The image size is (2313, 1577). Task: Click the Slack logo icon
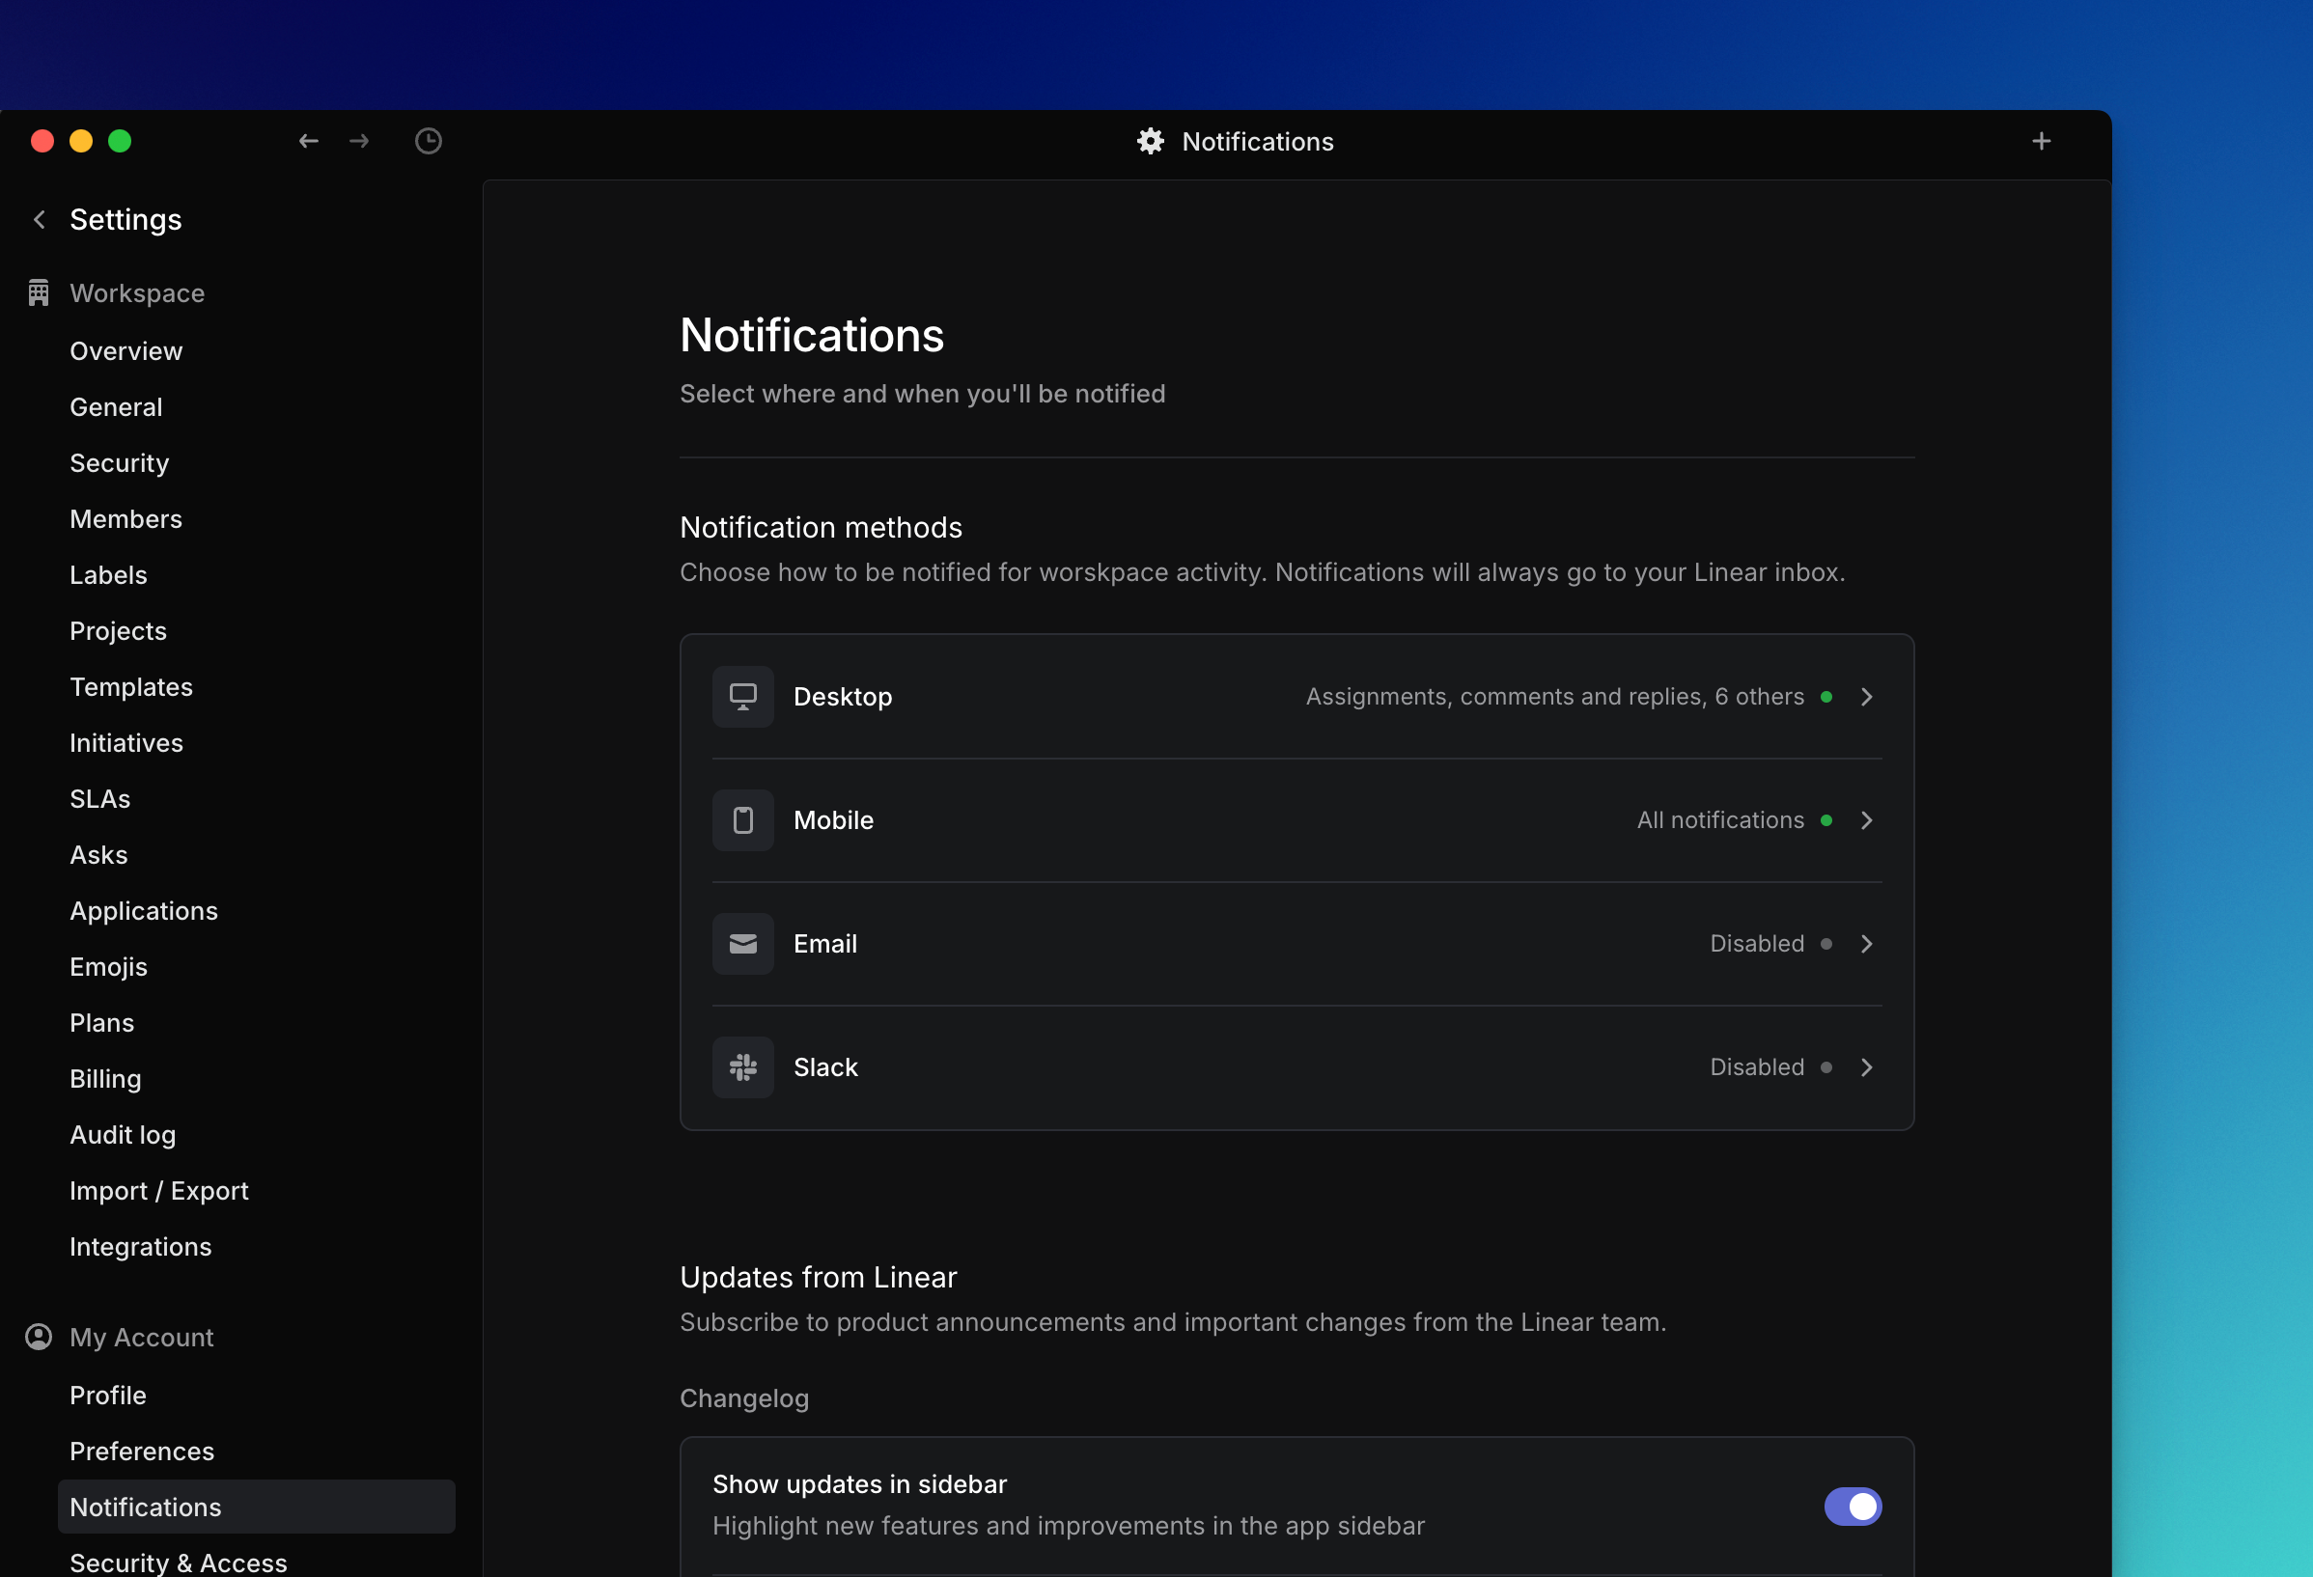pyautogui.click(x=742, y=1066)
